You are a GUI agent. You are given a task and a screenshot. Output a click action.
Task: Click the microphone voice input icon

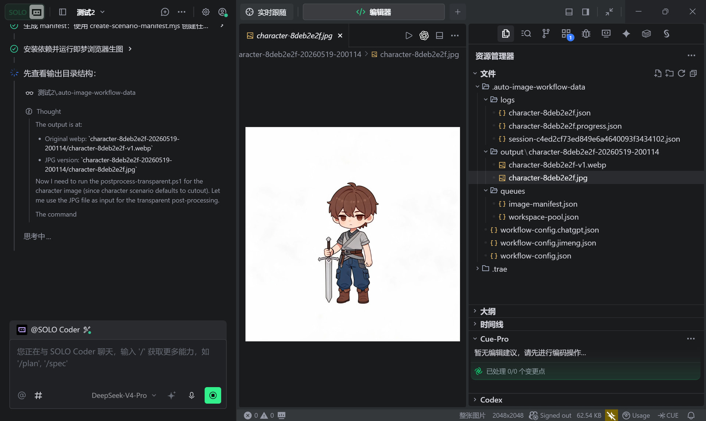coord(192,395)
